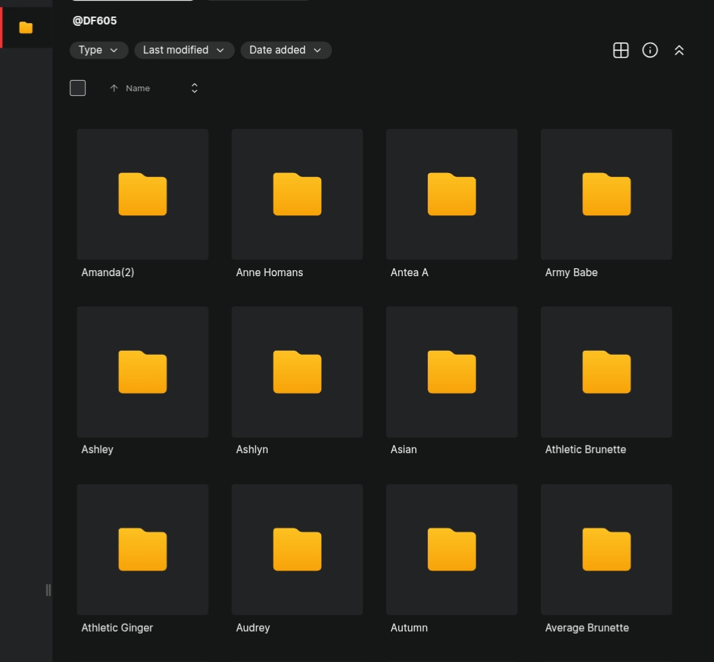
Task: Click the Anne Homans folder name
Action: tap(269, 273)
